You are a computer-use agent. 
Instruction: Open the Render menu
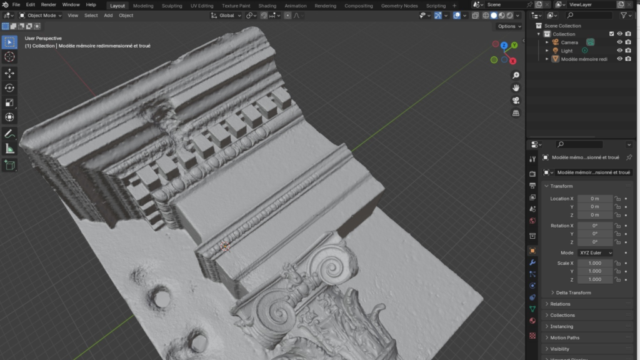pyautogui.click(x=49, y=4)
